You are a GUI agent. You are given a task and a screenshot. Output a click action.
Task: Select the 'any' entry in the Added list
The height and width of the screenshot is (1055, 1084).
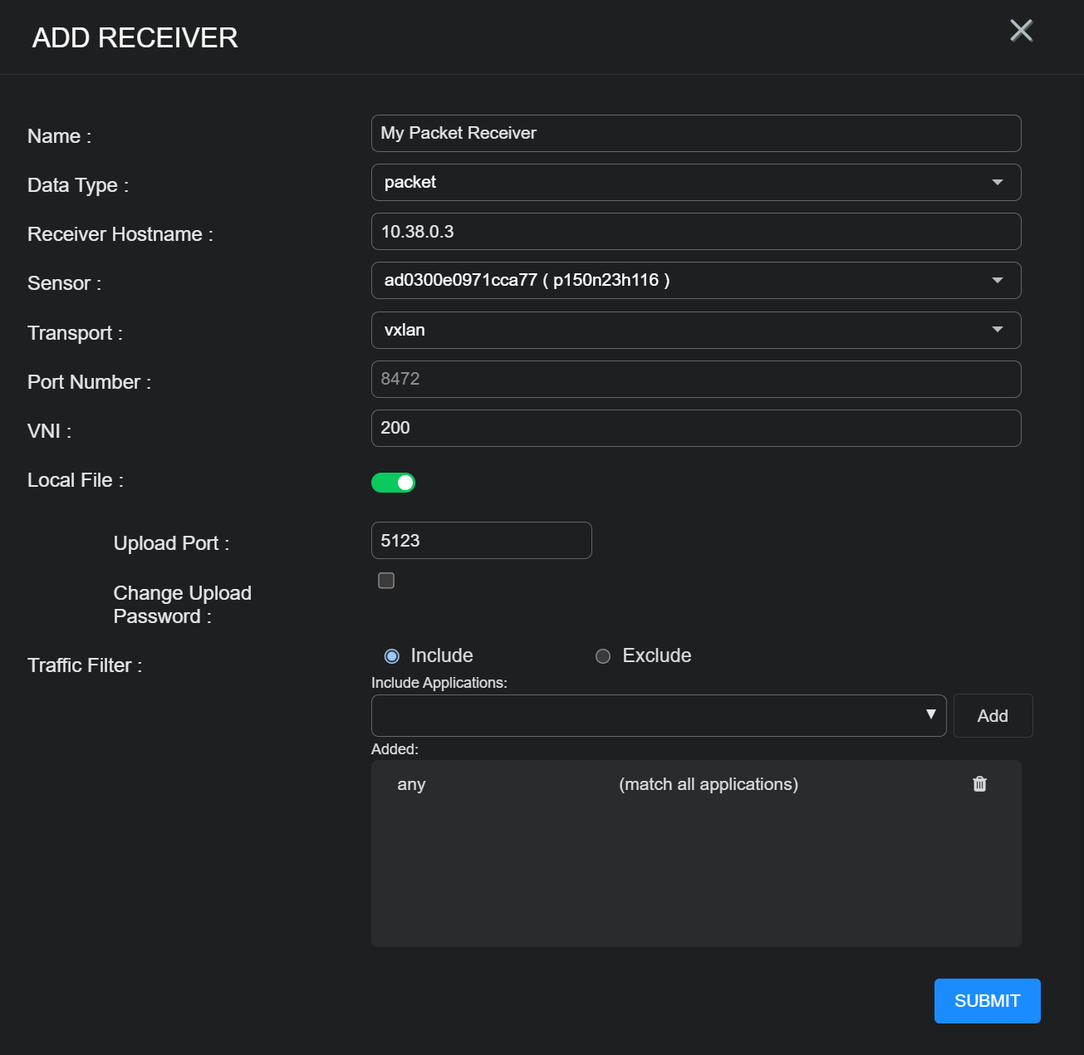(x=411, y=783)
